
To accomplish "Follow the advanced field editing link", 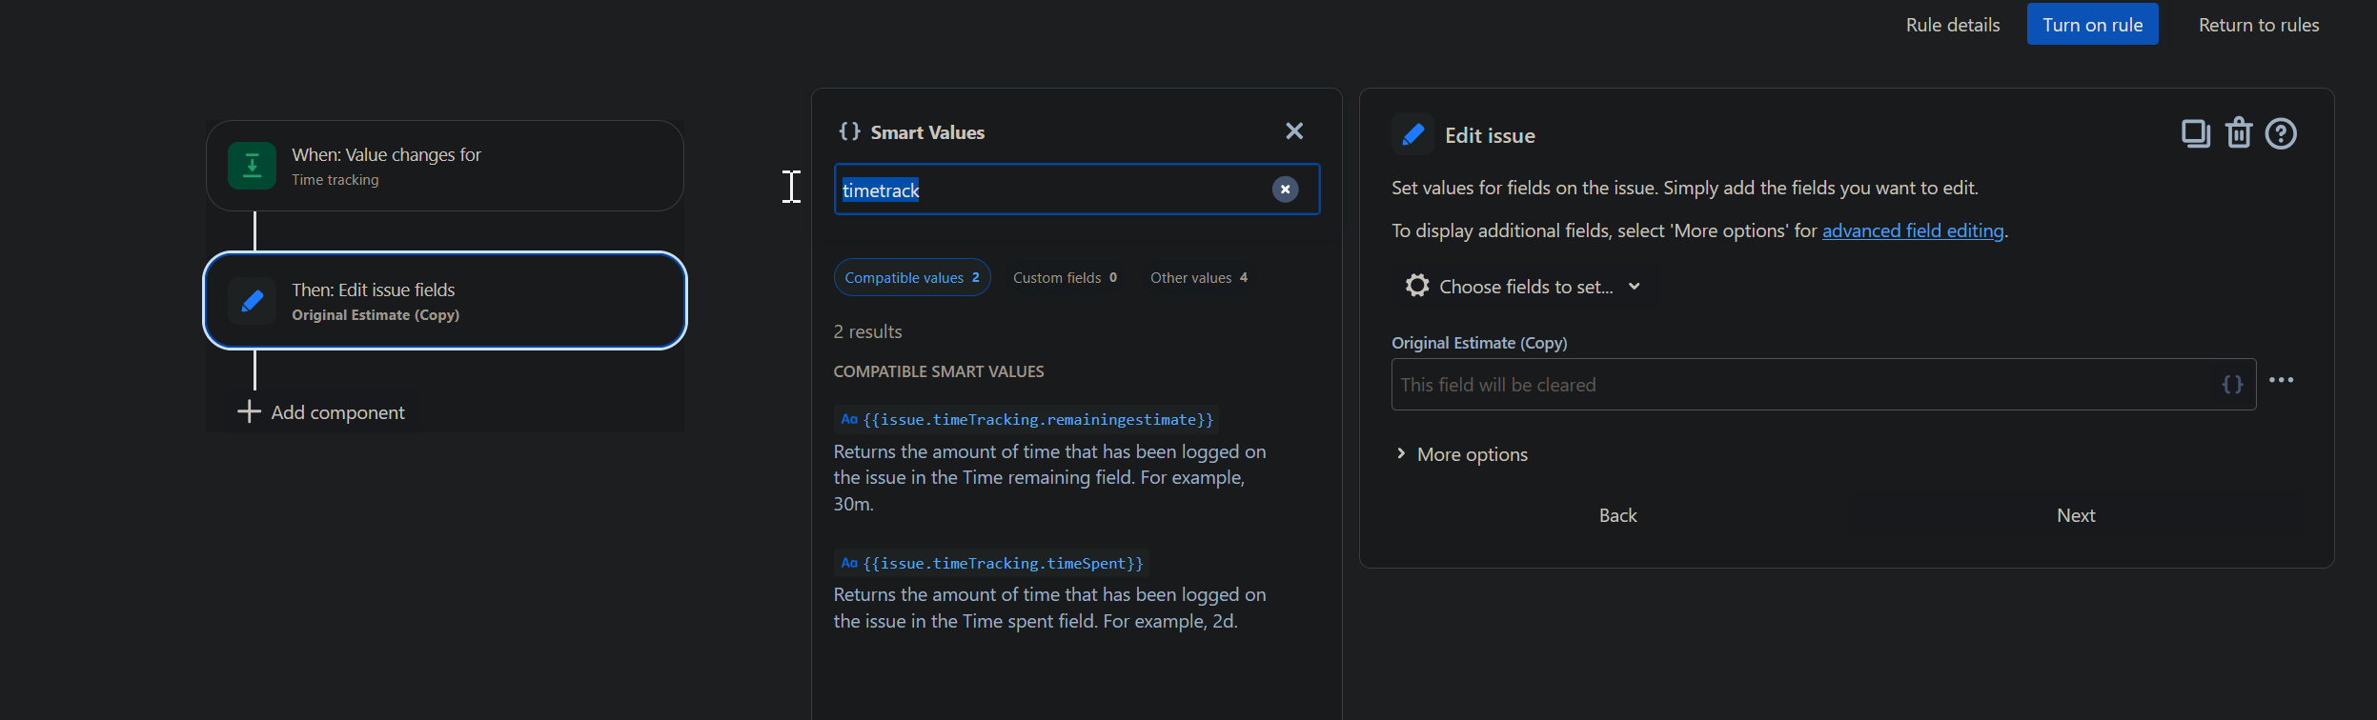I will coord(1913,230).
